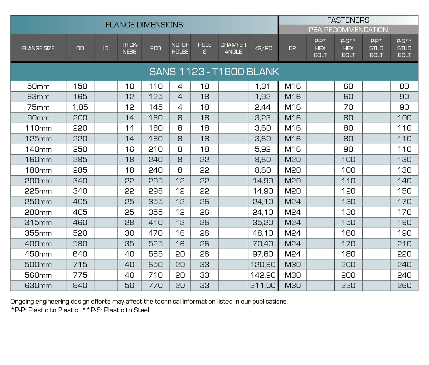
Task: Click the 1,85 OD value in 75mm row
Action: pyautogui.click(x=80, y=107)
